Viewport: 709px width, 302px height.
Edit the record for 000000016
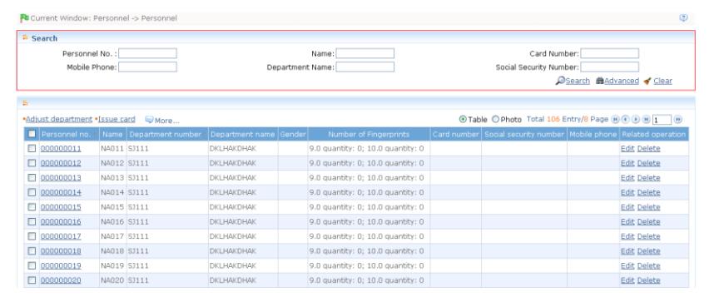627,222
